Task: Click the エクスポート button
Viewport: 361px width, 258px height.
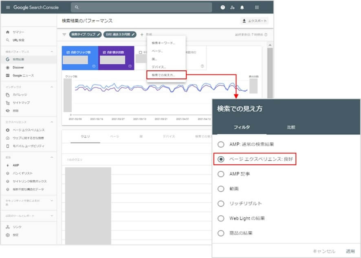Action: [254, 21]
